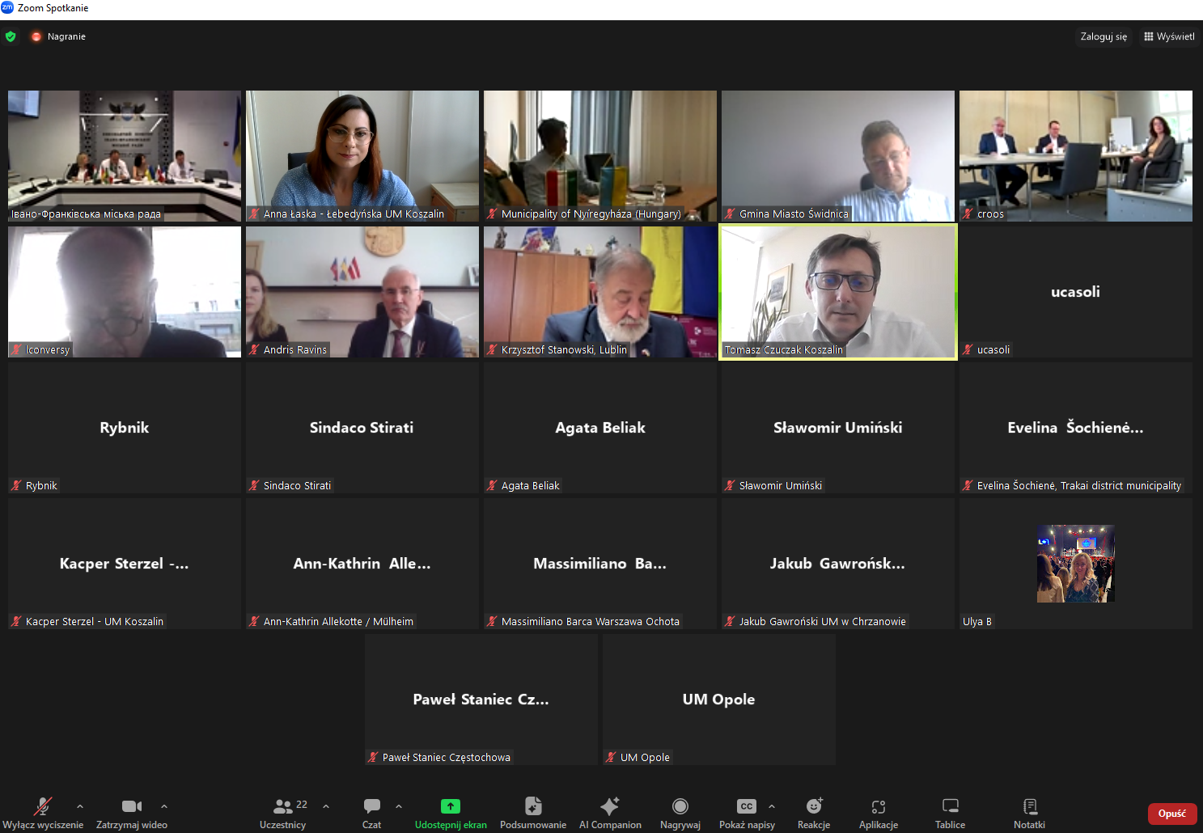Screen dimensions: 1203x833
Task: Open Tablice whiteboards
Action: (951, 813)
